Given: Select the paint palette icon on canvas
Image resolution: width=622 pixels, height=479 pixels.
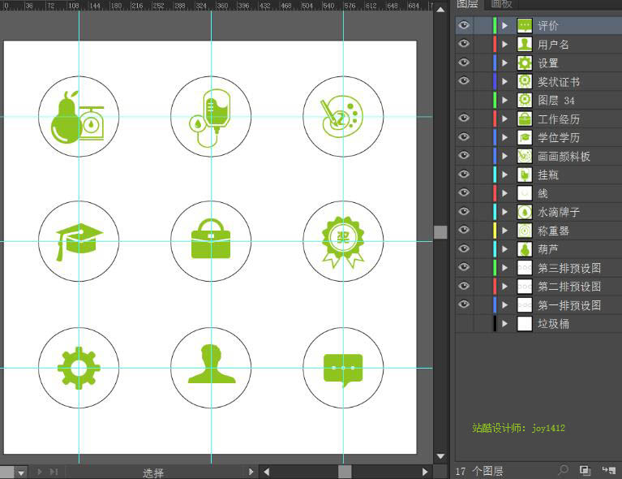Looking at the screenshot, I should pyautogui.click(x=341, y=116).
